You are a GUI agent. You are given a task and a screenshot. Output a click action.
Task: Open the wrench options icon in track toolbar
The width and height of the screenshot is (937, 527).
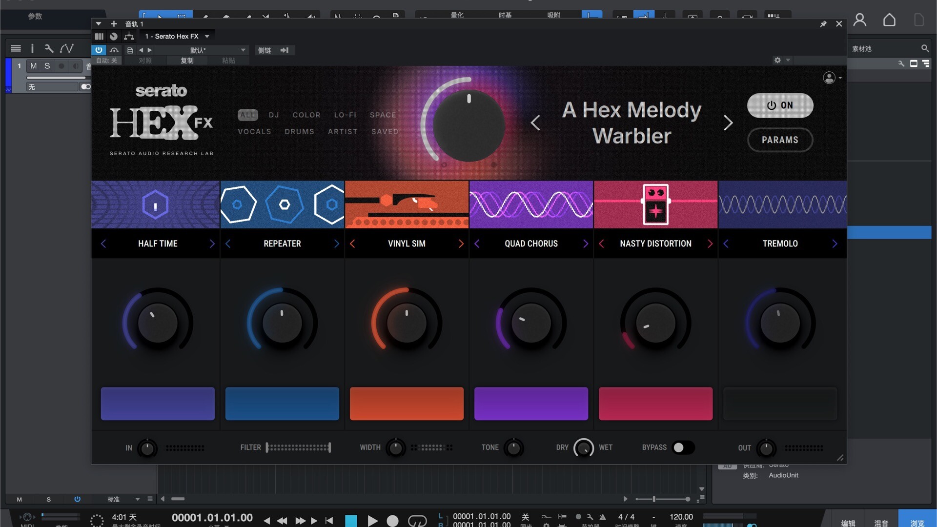coord(49,48)
